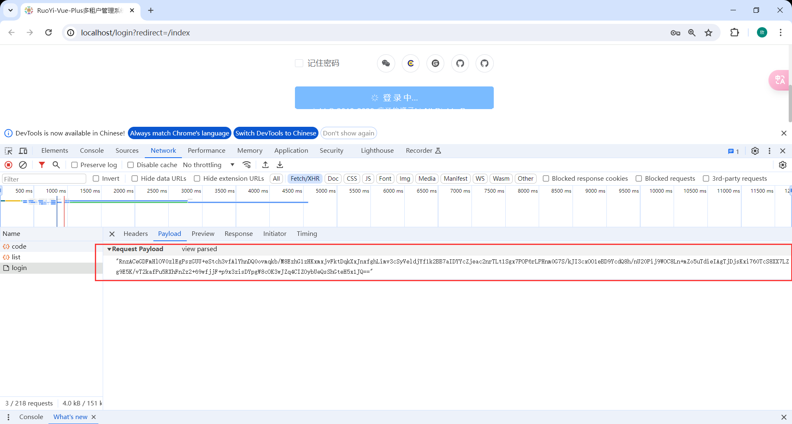Screen dimensions: 792x424
Task: Click the view parsed link
Action: pyautogui.click(x=199, y=249)
